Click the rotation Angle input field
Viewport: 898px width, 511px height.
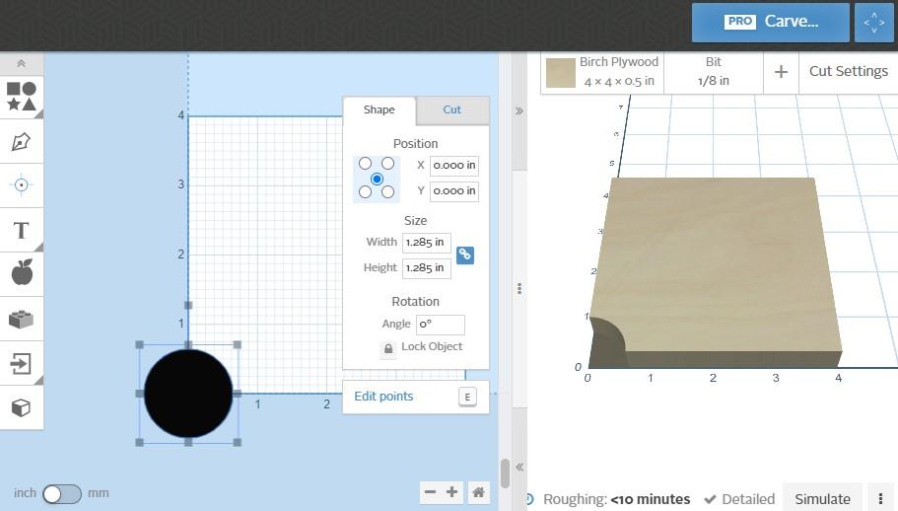(x=441, y=325)
